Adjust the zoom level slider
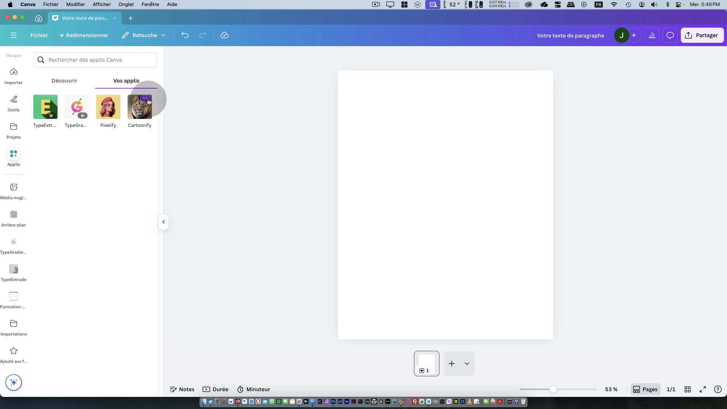The image size is (727, 409). tap(553, 389)
